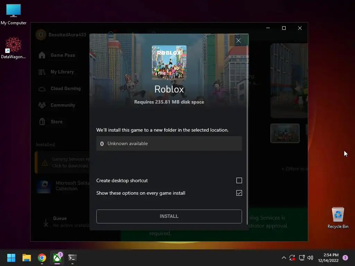This screenshot has width=355, height=266.
Task: Click the INSTALL button
Action: (x=169, y=216)
